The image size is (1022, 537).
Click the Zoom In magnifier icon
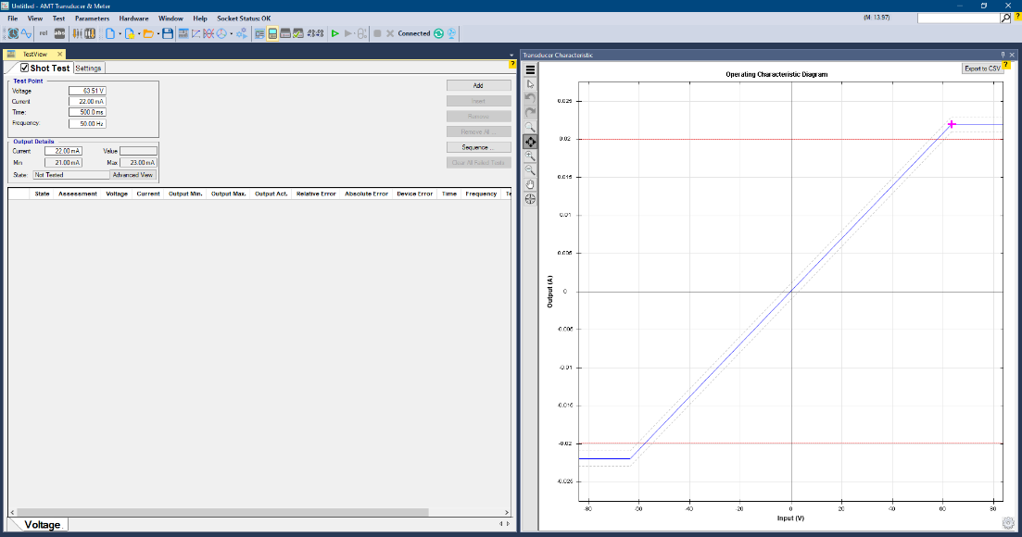tap(530, 156)
